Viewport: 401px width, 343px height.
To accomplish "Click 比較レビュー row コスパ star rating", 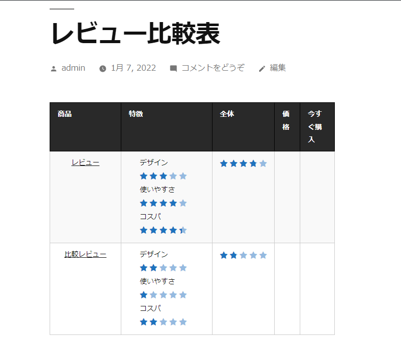I will [x=163, y=322].
